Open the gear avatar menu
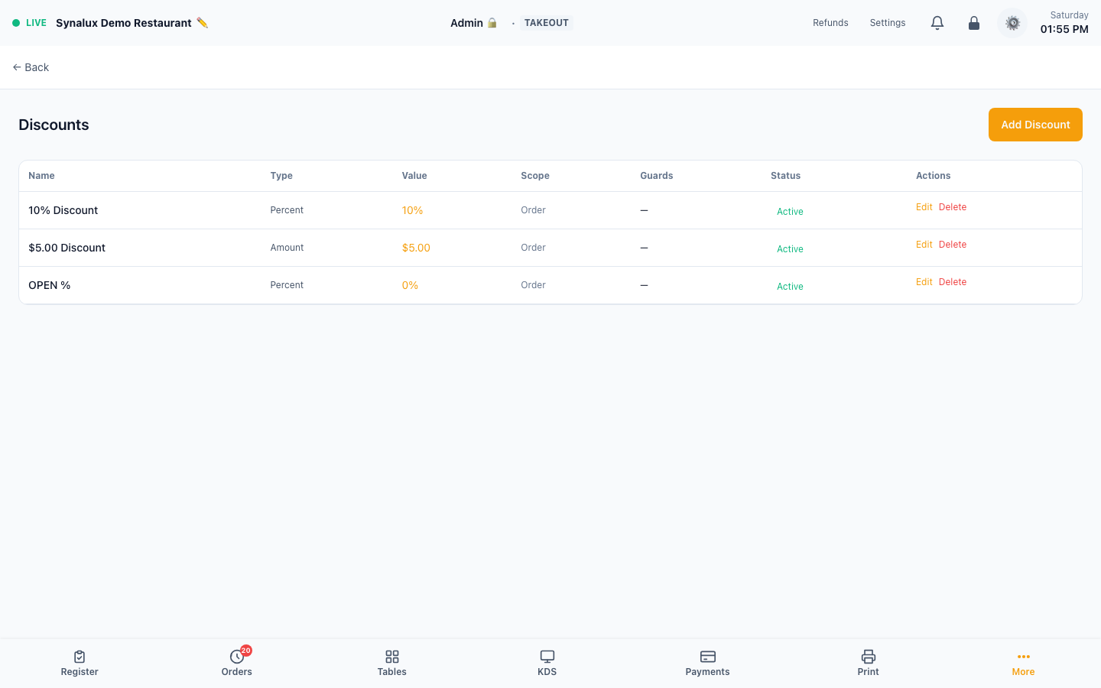 1012,23
